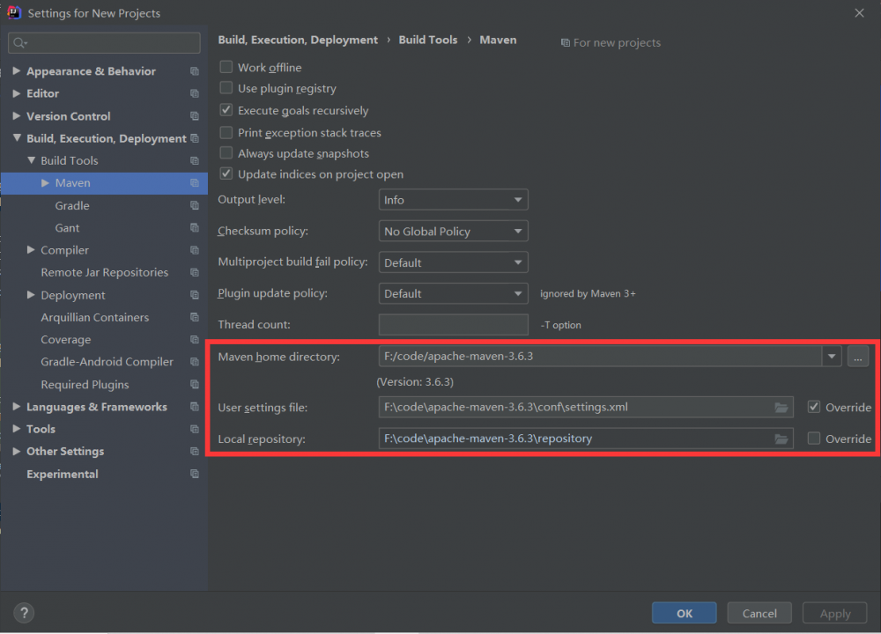
Task: Click the copy icon beside Gradle item
Action: (x=195, y=205)
